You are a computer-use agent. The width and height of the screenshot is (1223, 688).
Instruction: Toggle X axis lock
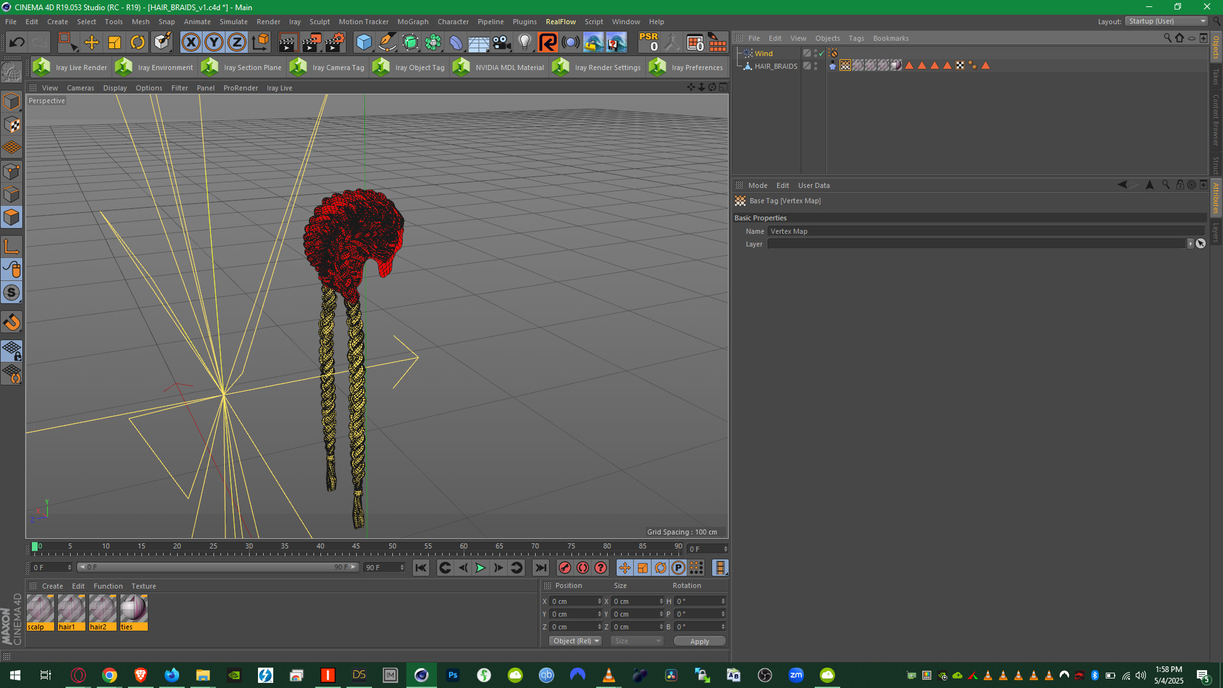(x=191, y=43)
